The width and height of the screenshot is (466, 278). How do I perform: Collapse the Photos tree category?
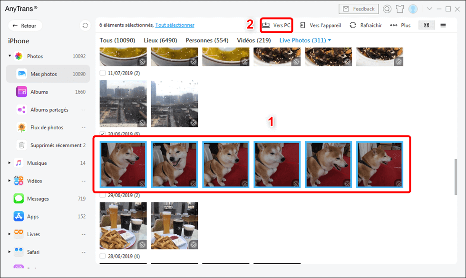coord(10,56)
